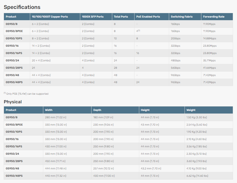Select the 43.2 mm (1.70 in) height value
The image size is (237, 183).
[151, 168]
